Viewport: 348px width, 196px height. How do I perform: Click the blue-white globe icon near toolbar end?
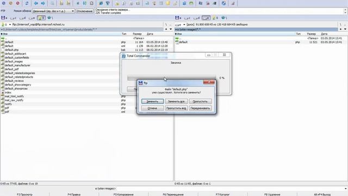[223, 3]
